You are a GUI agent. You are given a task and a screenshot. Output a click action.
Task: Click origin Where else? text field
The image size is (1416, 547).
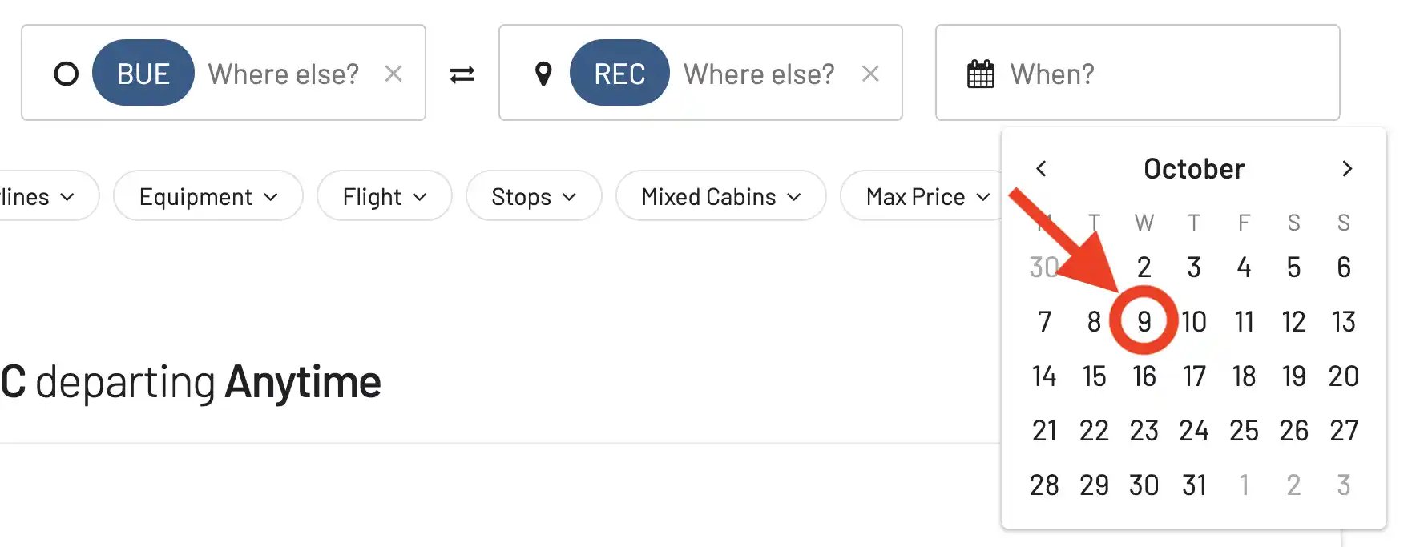pos(284,74)
